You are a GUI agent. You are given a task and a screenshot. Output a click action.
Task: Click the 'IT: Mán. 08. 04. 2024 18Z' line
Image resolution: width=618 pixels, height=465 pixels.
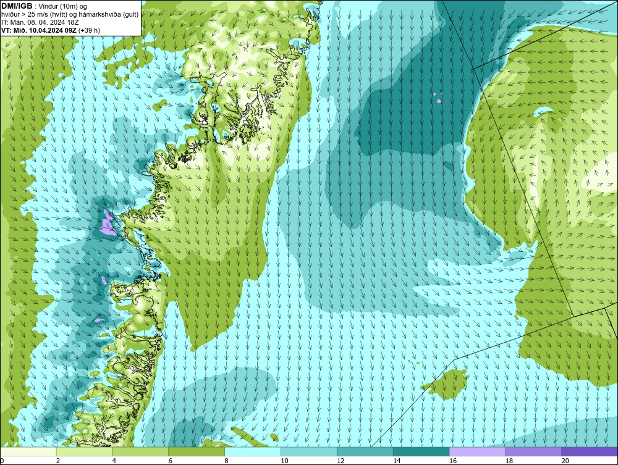[40, 22]
